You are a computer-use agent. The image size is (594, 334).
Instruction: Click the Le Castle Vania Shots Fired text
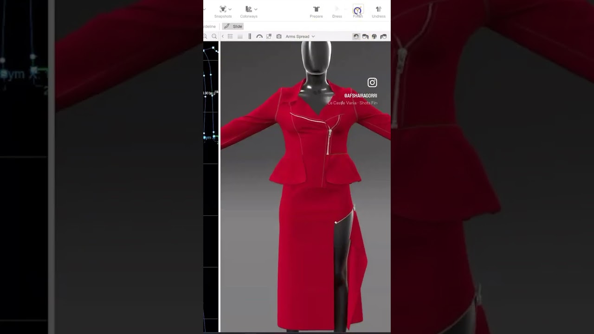(x=352, y=103)
